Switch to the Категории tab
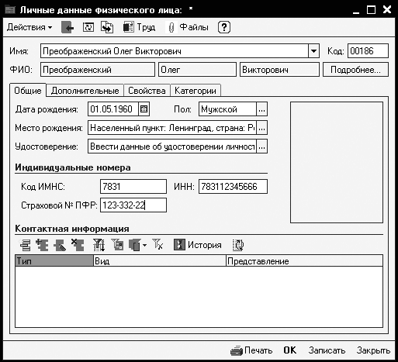This screenshot has width=398, height=362. click(196, 91)
